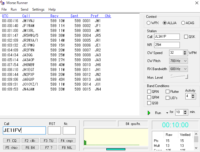This screenshot has height=152, width=200.
Task: Click the Activity value field
Action: pos(188,96)
